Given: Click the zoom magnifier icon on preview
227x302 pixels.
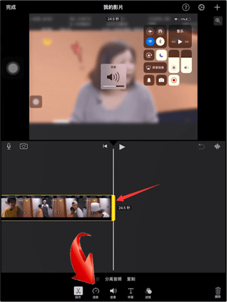Looking at the screenshot, I should point(218,21).
